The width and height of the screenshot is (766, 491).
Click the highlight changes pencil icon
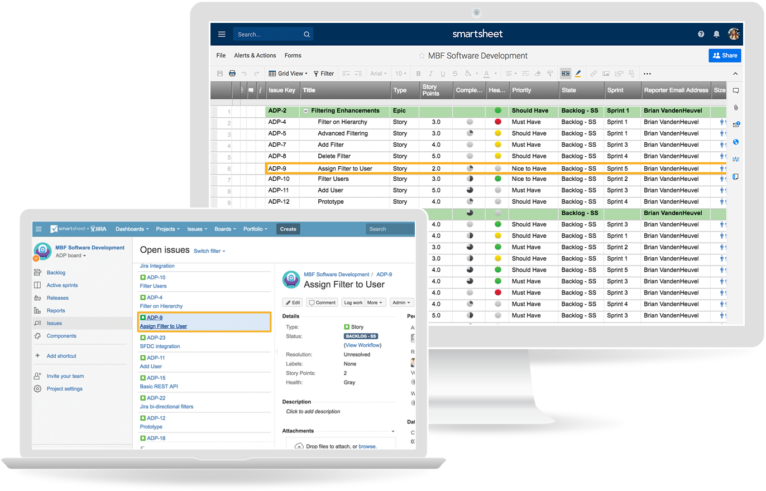[x=578, y=73]
